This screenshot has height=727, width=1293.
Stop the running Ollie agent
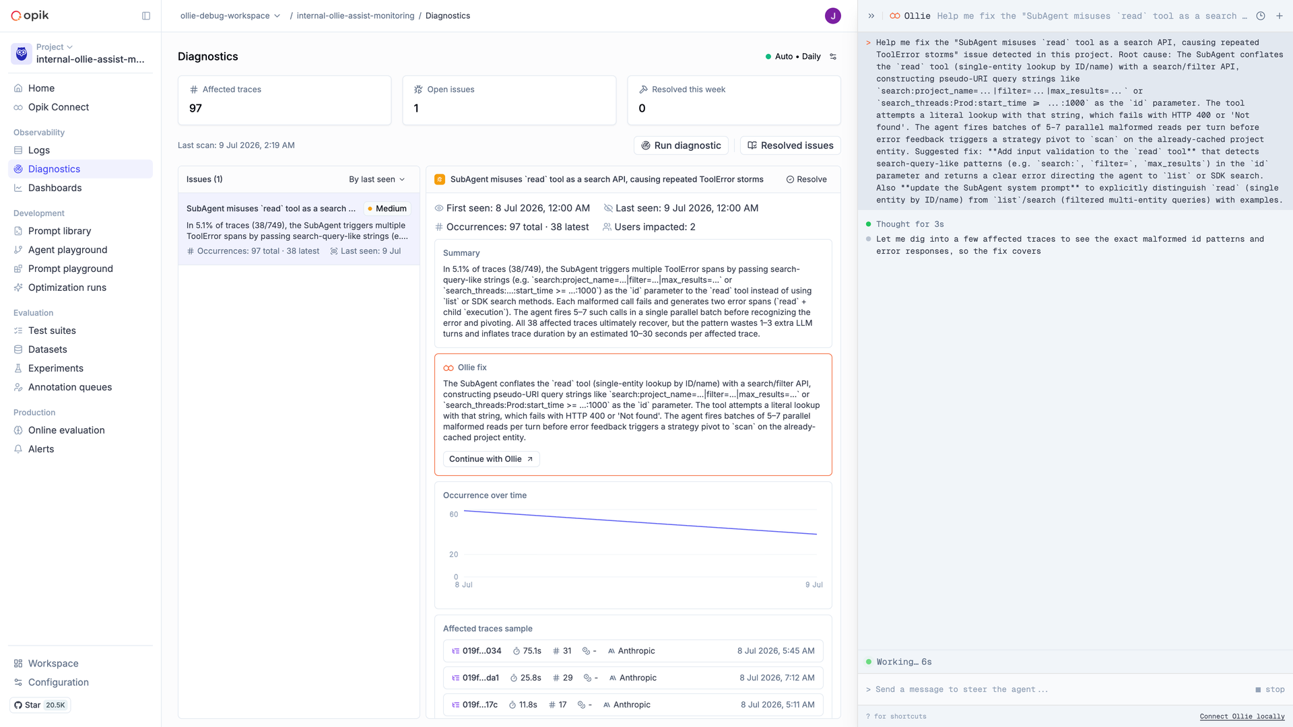coord(1270,689)
